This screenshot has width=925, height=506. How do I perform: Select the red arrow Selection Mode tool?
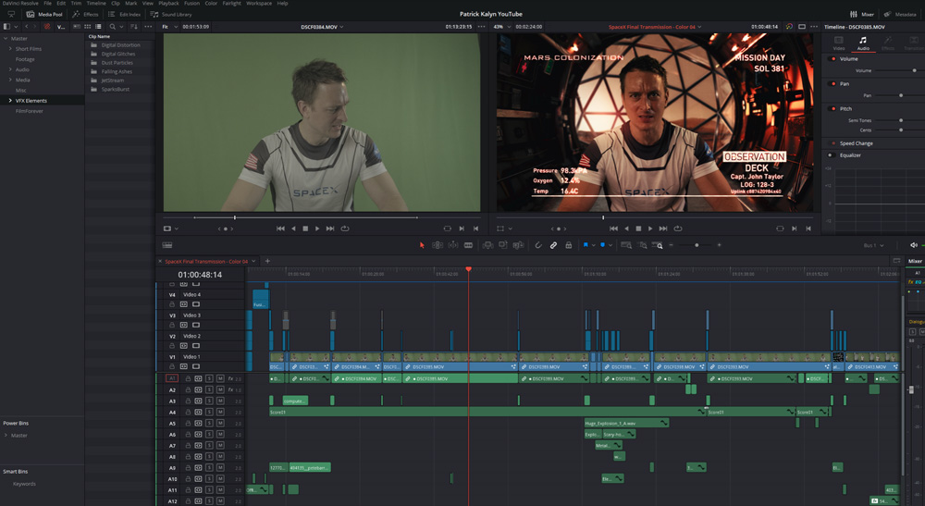point(422,245)
